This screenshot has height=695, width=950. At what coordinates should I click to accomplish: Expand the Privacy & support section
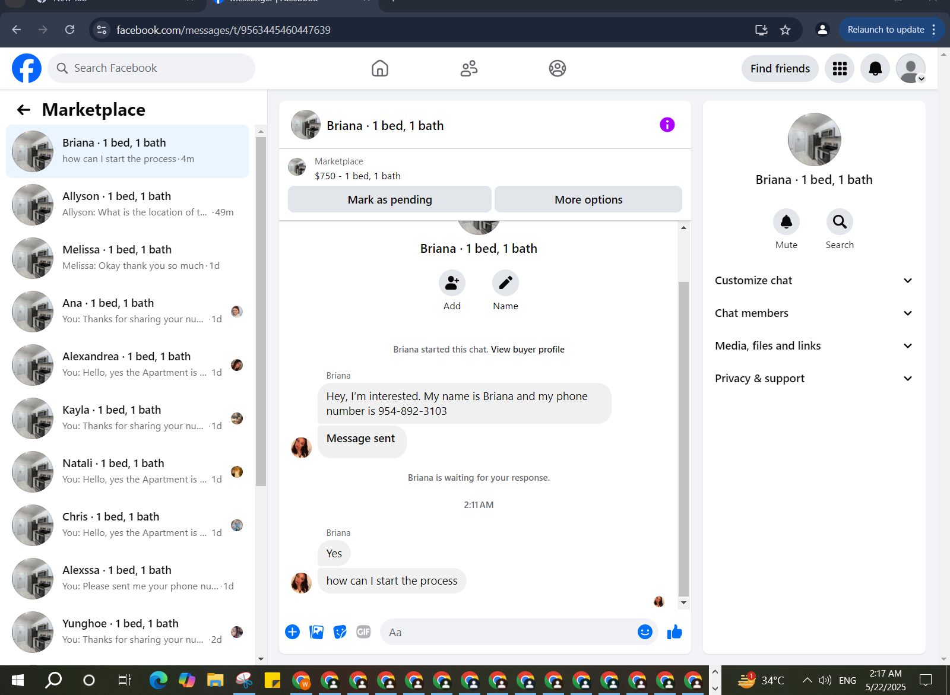813,379
